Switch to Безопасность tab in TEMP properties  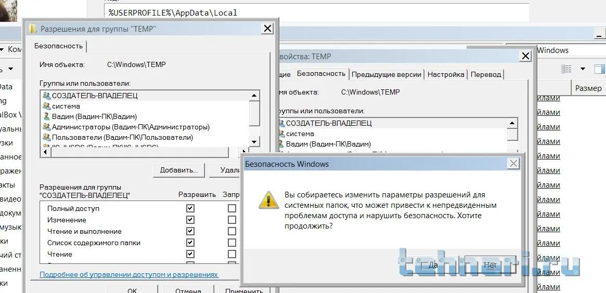pos(321,73)
